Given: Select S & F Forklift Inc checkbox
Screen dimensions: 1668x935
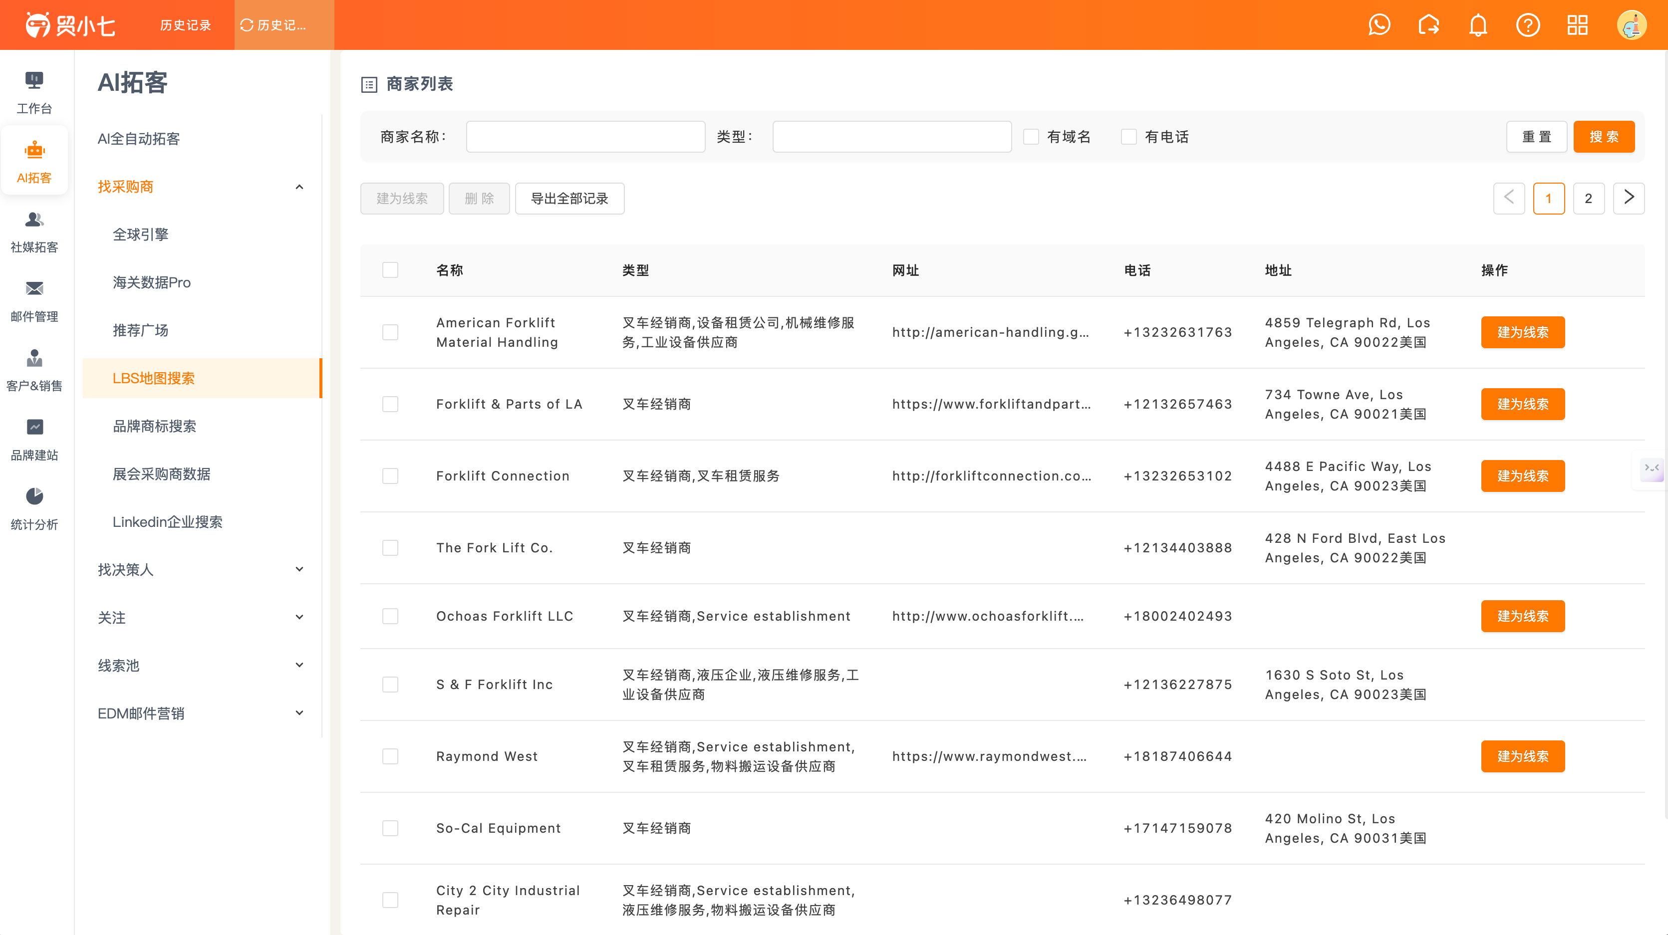Looking at the screenshot, I should coord(390,685).
